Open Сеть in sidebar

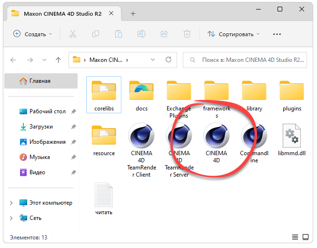[35, 218]
